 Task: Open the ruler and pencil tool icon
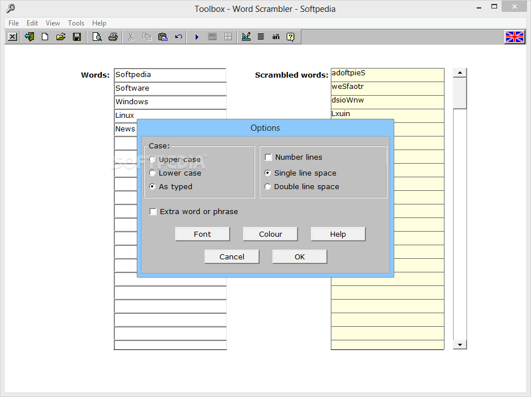(x=246, y=37)
